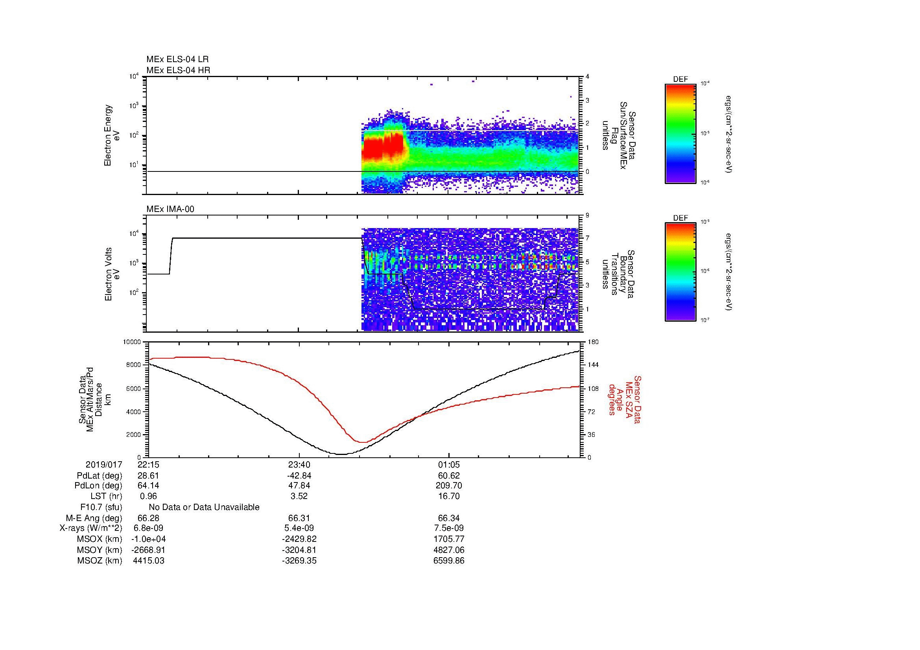Click the time tick label '01:05'
This screenshot has width=920, height=650.
point(449,465)
